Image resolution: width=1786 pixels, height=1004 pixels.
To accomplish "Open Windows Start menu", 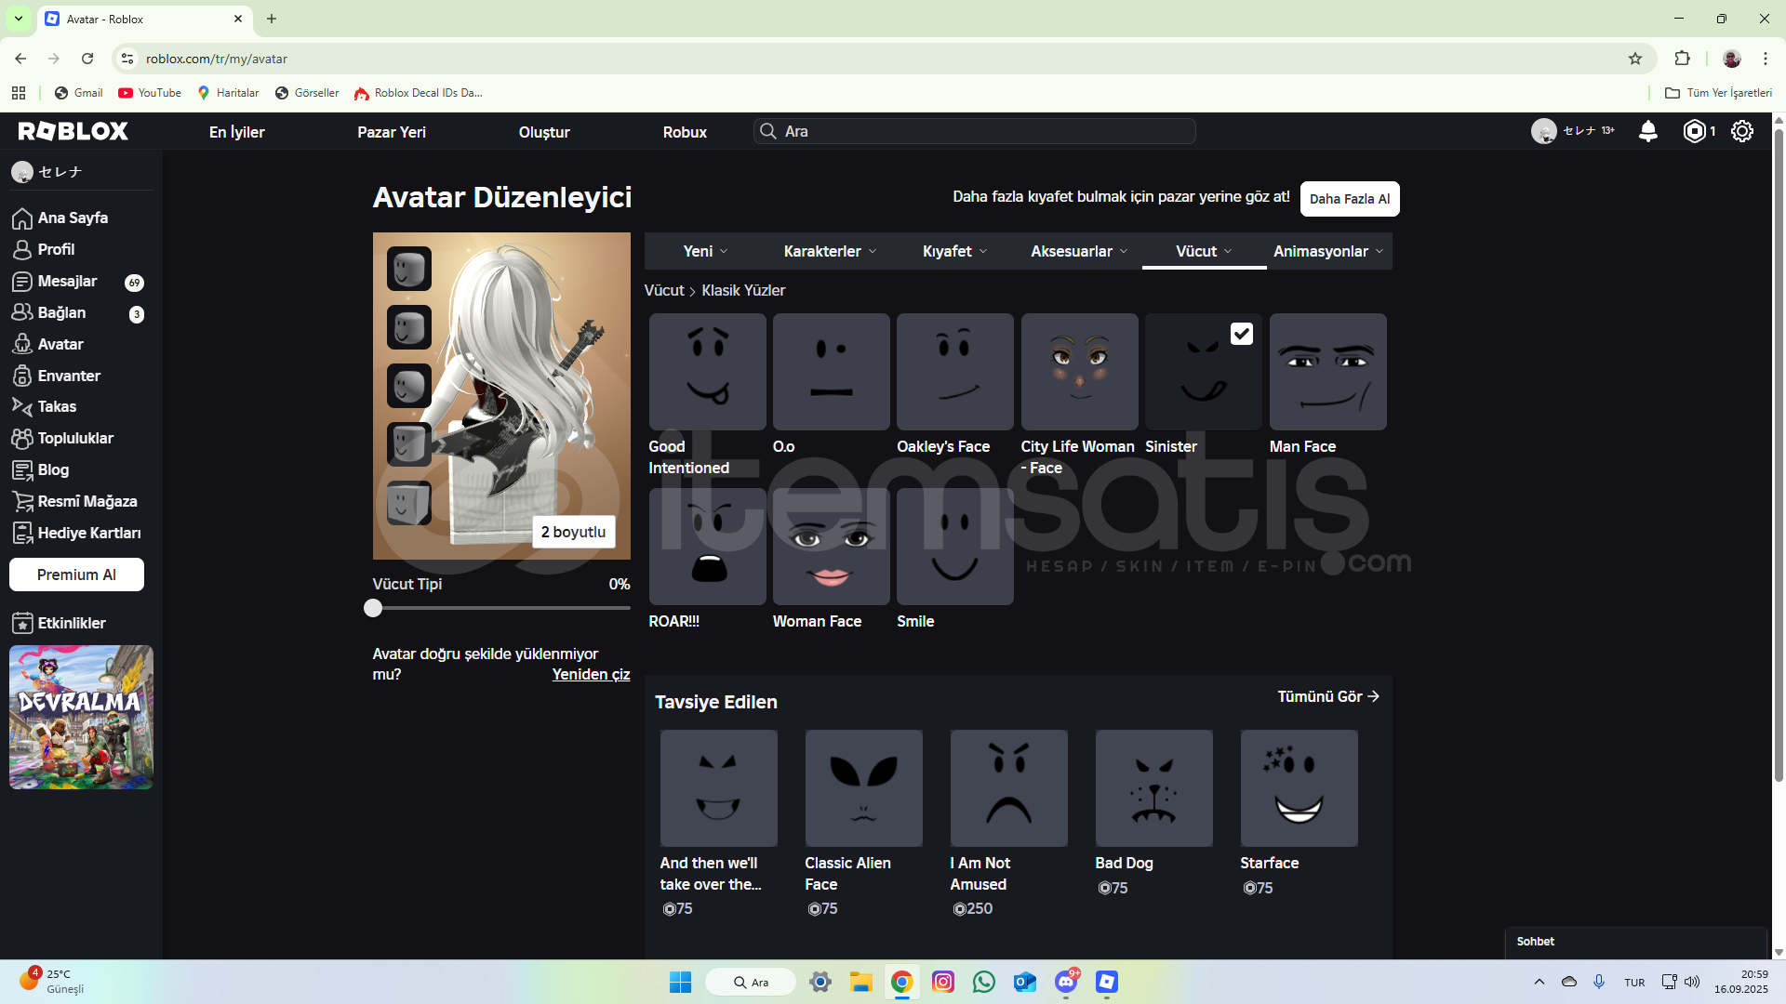I will (x=680, y=982).
